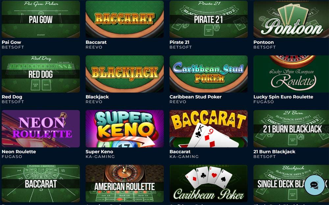Open the Neon Roulette game tile
This screenshot has width=329, height=205.
[41, 129]
